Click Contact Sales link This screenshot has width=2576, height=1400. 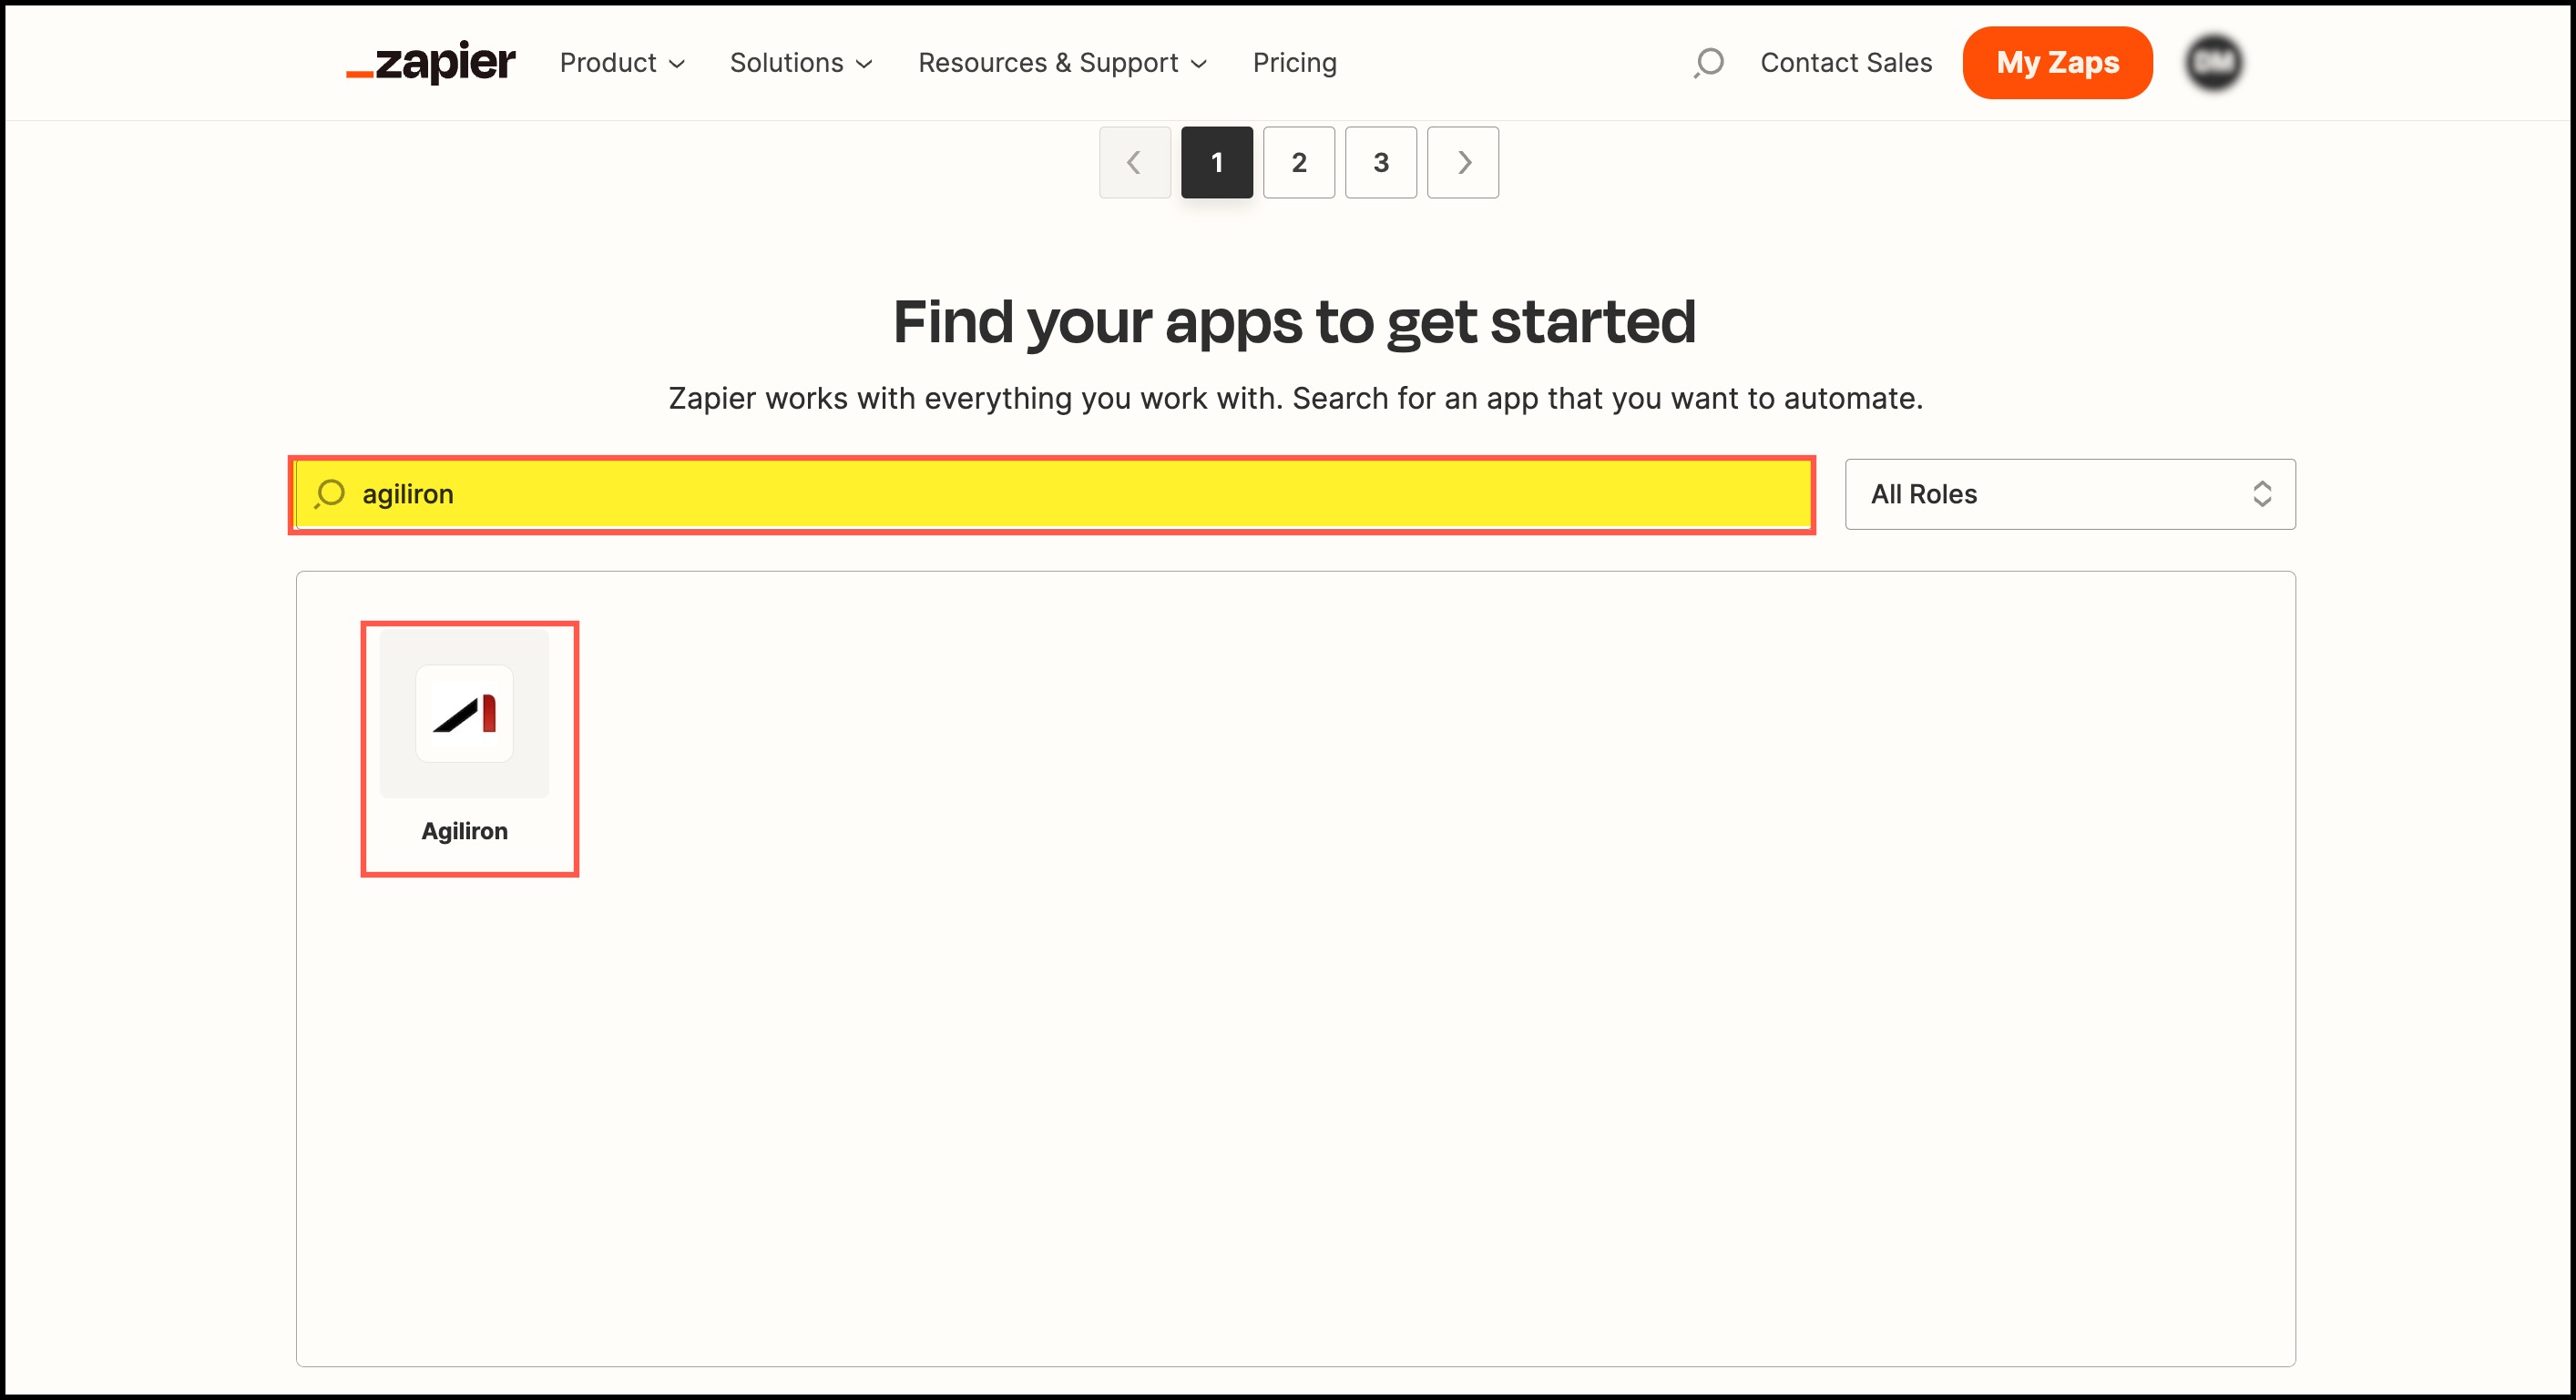(x=1845, y=62)
